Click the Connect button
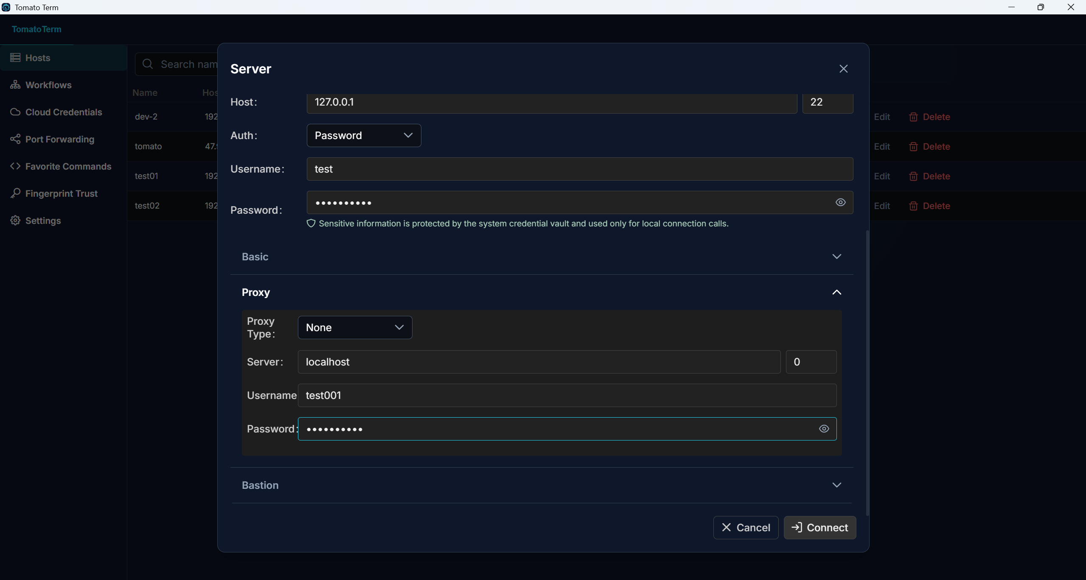The width and height of the screenshot is (1086, 580). tap(819, 528)
